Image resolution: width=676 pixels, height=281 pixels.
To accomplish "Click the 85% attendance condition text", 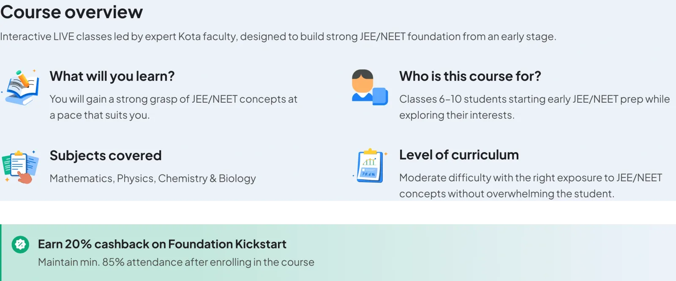I will (176, 262).
